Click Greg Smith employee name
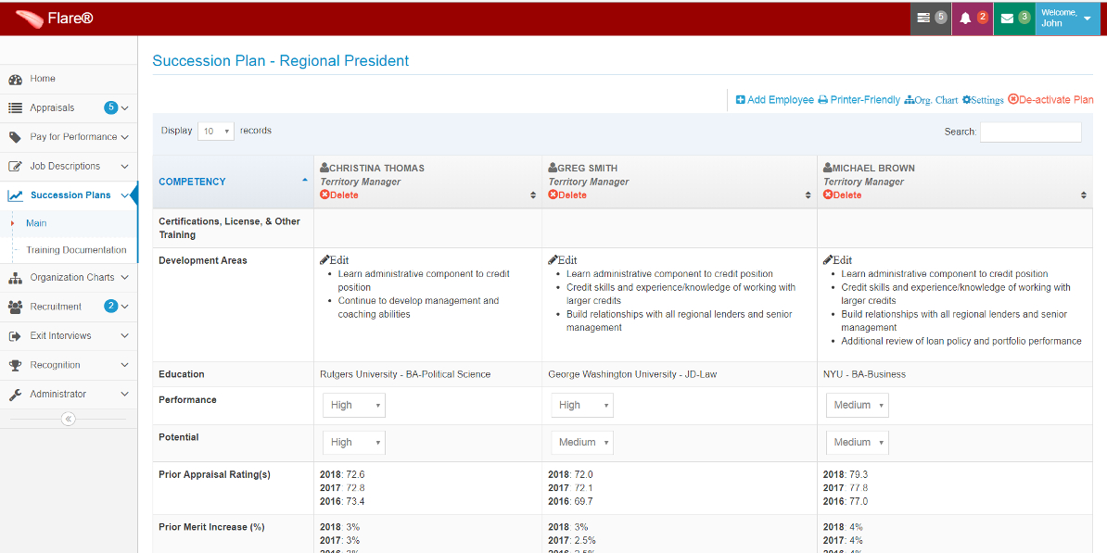 click(588, 169)
